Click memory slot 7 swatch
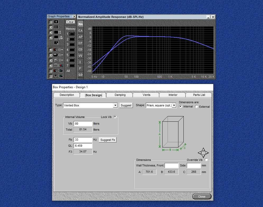263x207 pixels. (x=72, y=66)
